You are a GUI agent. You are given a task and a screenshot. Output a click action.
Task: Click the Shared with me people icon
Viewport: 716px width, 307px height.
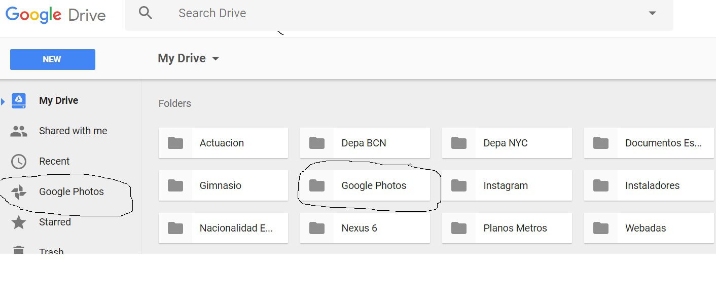tap(19, 131)
